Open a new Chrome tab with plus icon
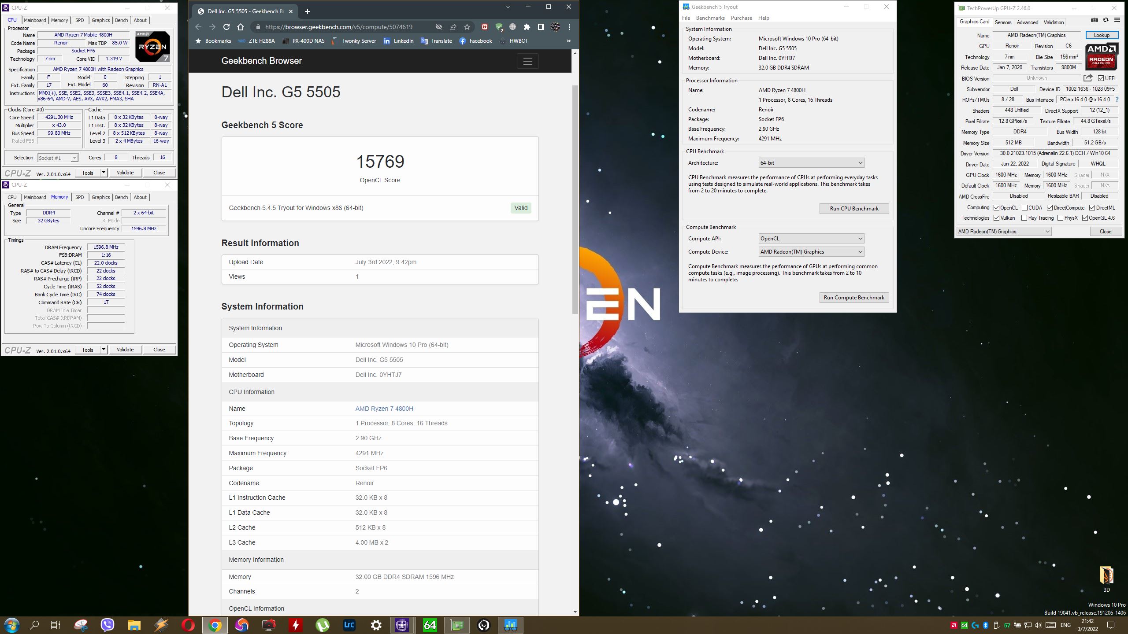 pyautogui.click(x=308, y=11)
